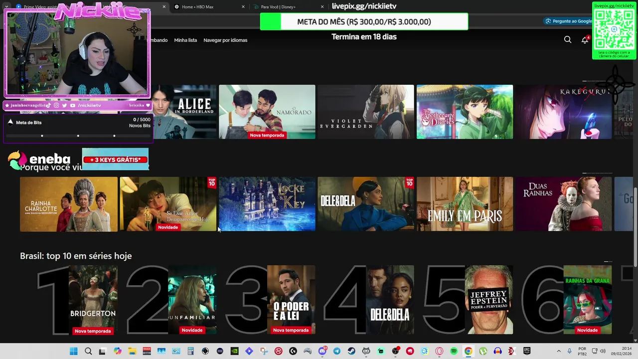Open the volume icon in the system tray
The image size is (638, 359).
[x=602, y=351]
